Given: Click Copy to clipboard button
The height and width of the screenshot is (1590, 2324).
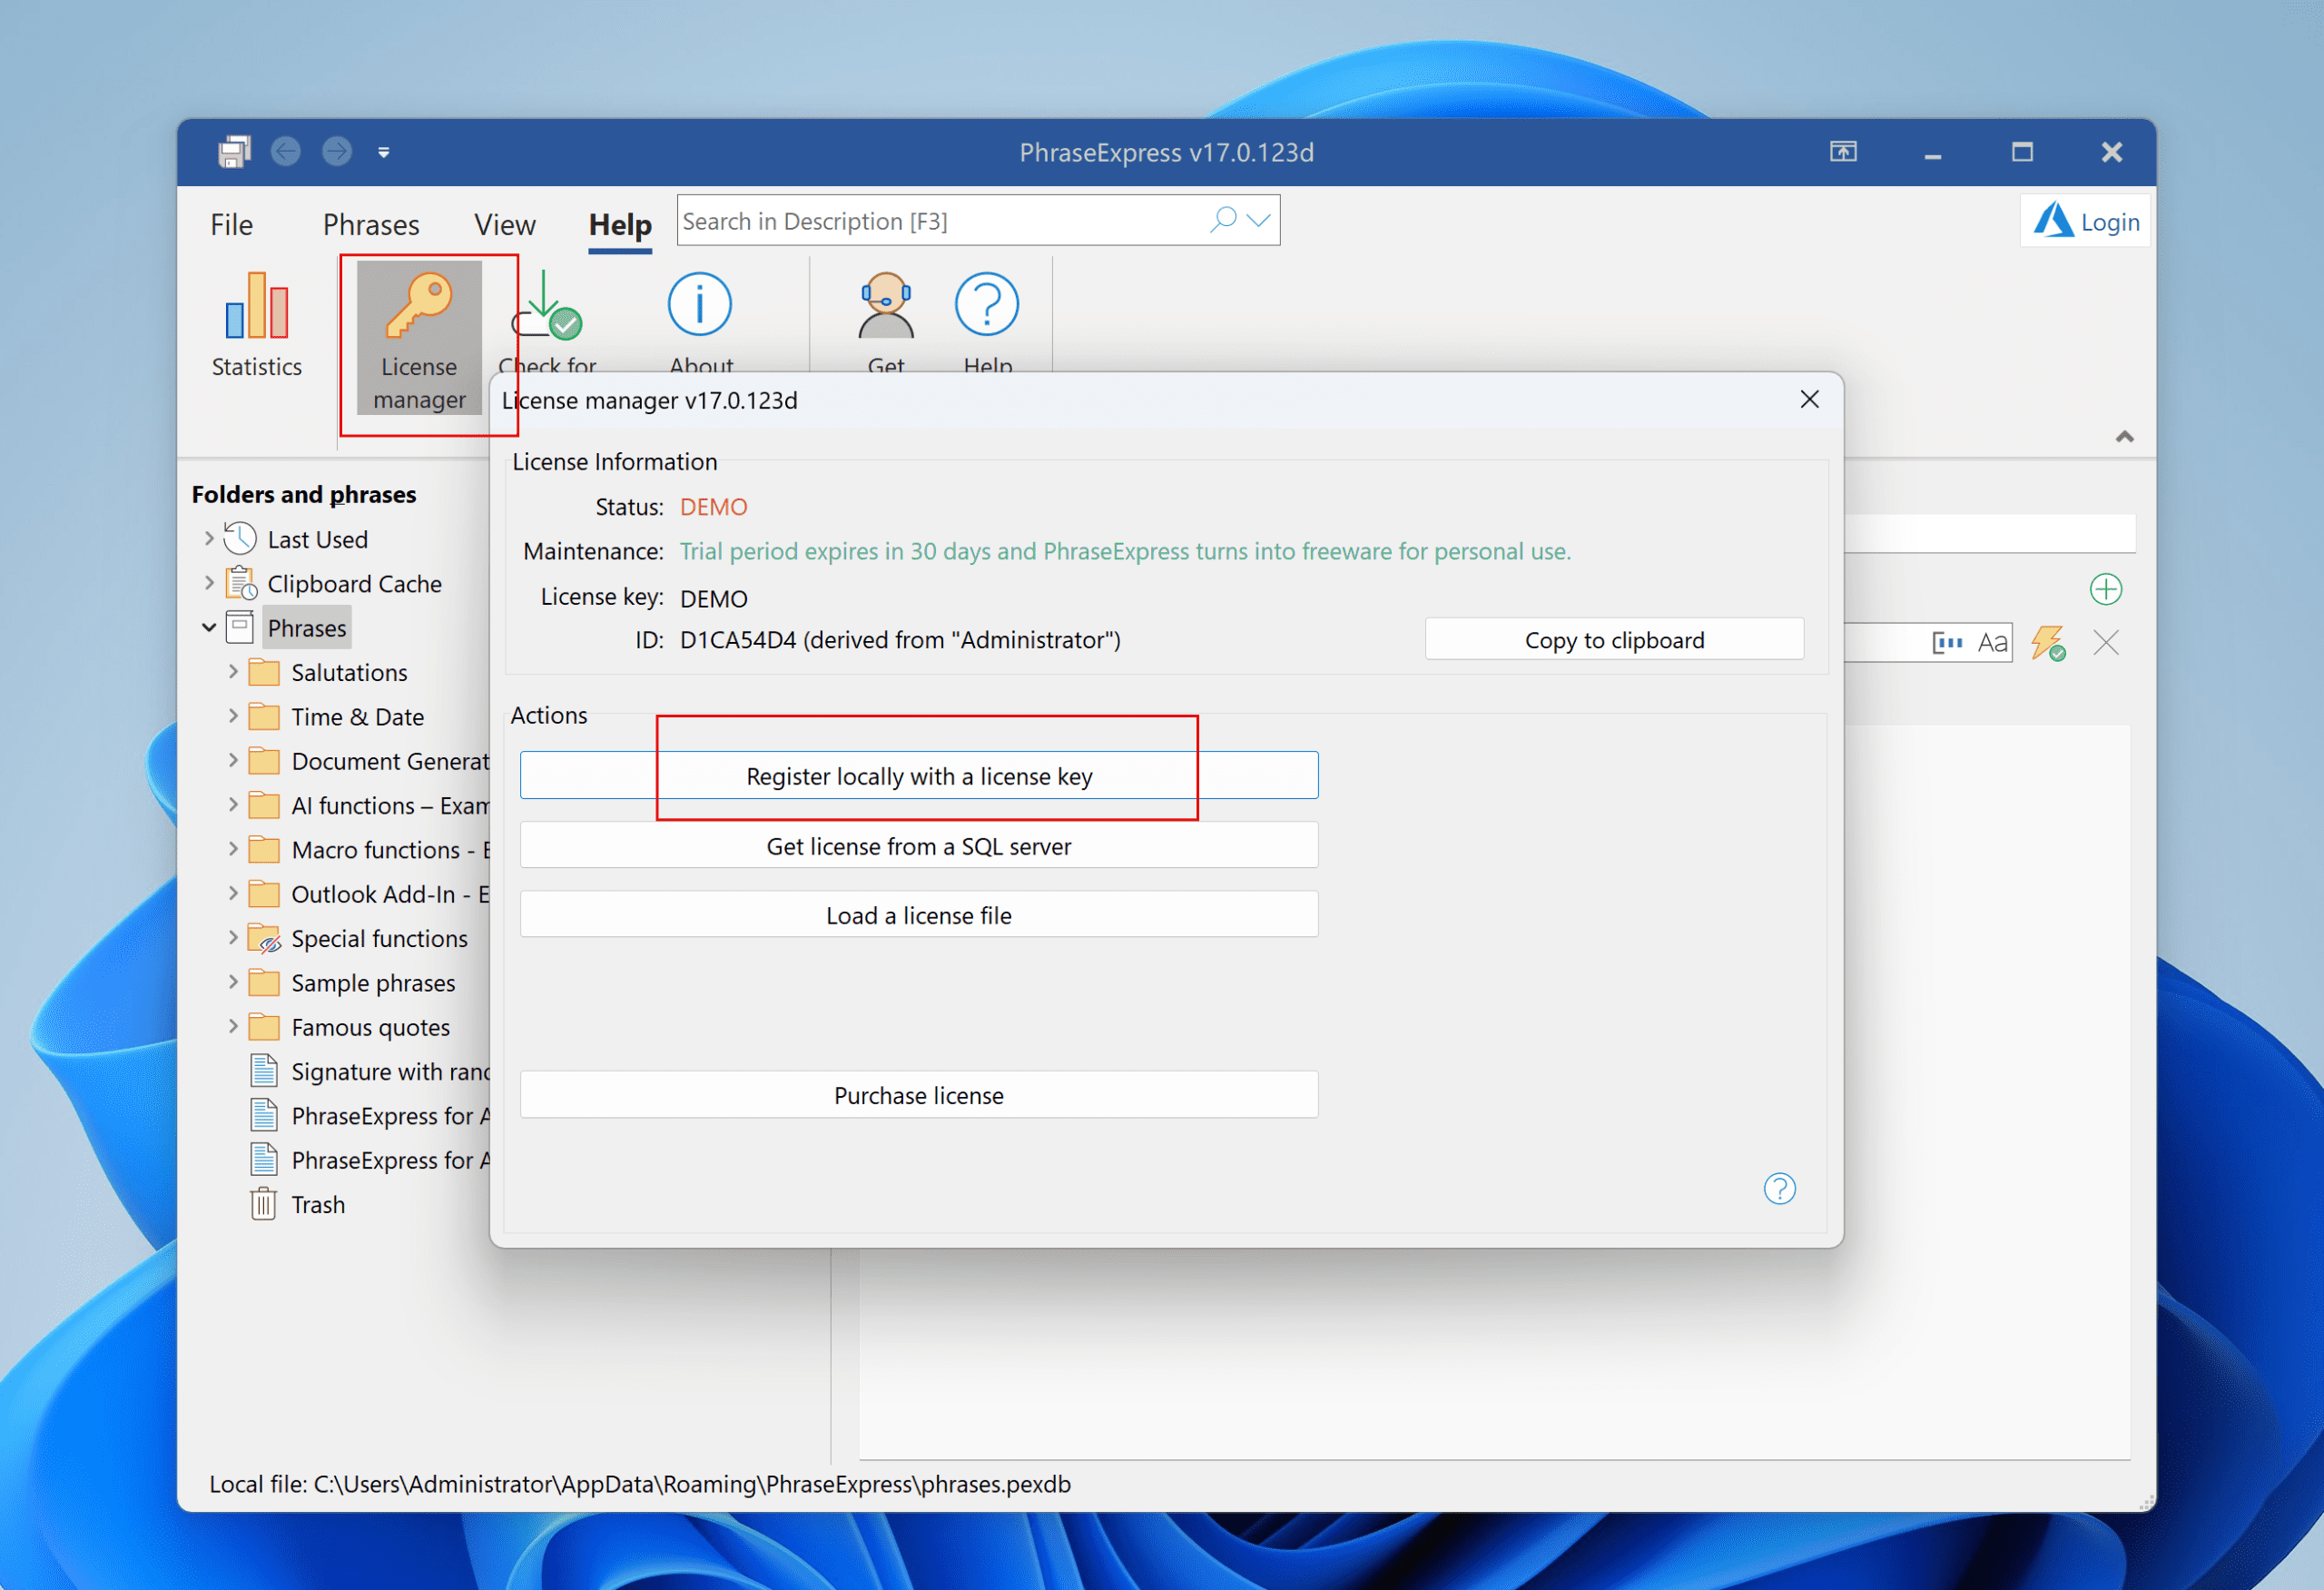Looking at the screenshot, I should [x=1613, y=640].
